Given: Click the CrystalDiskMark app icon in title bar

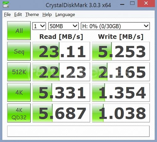Looking at the screenshot, I should tap(6, 4).
